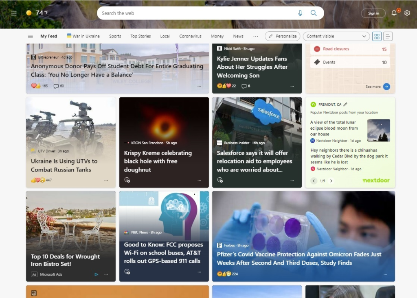The image size is (417, 298).
Task: Select the My Feed tab
Action: (49, 37)
